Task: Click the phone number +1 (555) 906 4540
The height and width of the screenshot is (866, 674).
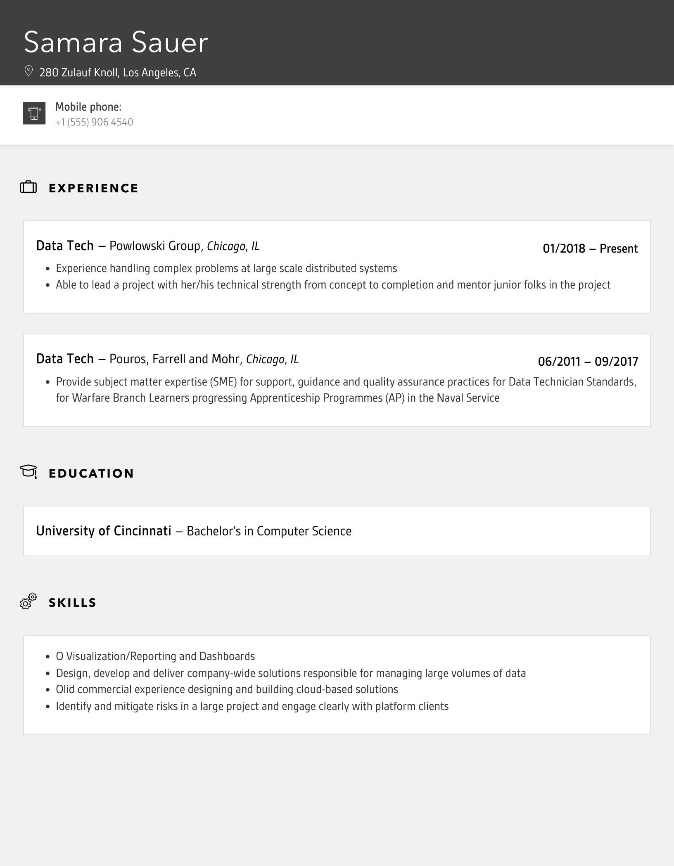Action: 94,122
